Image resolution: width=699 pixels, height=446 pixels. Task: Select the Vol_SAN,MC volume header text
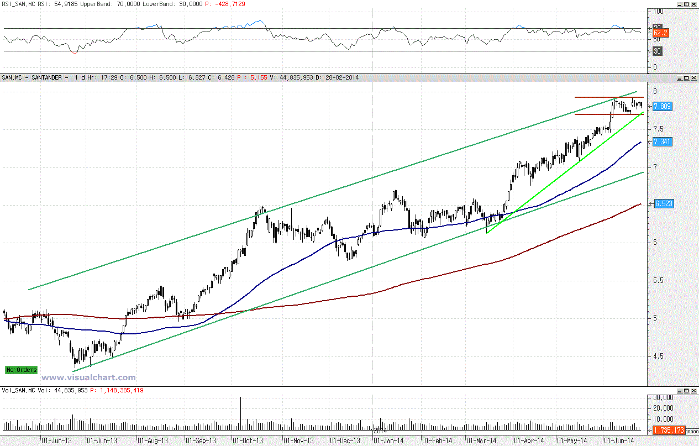(18, 390)
